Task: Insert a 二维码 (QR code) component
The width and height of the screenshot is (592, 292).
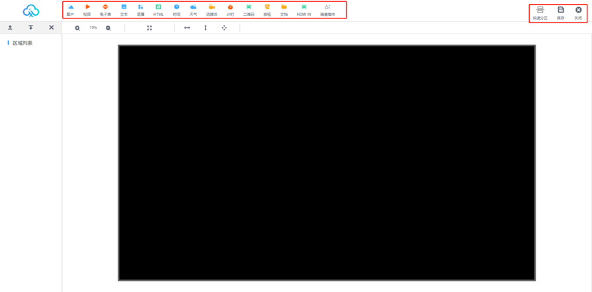Action: (249, 9)
